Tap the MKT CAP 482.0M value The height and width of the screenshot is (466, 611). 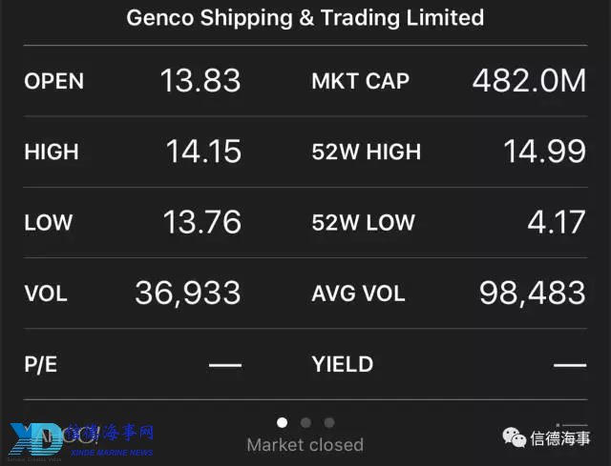(529, 80)
